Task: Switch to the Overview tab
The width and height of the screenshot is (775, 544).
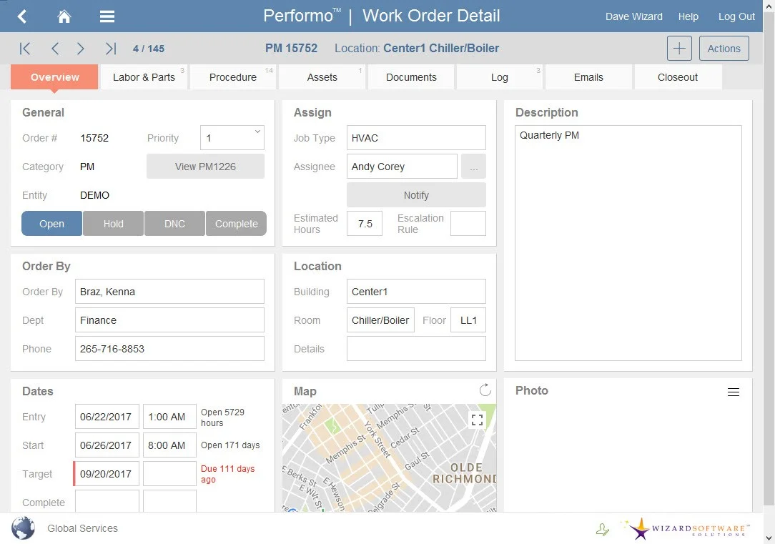Action: click(54, 77)
